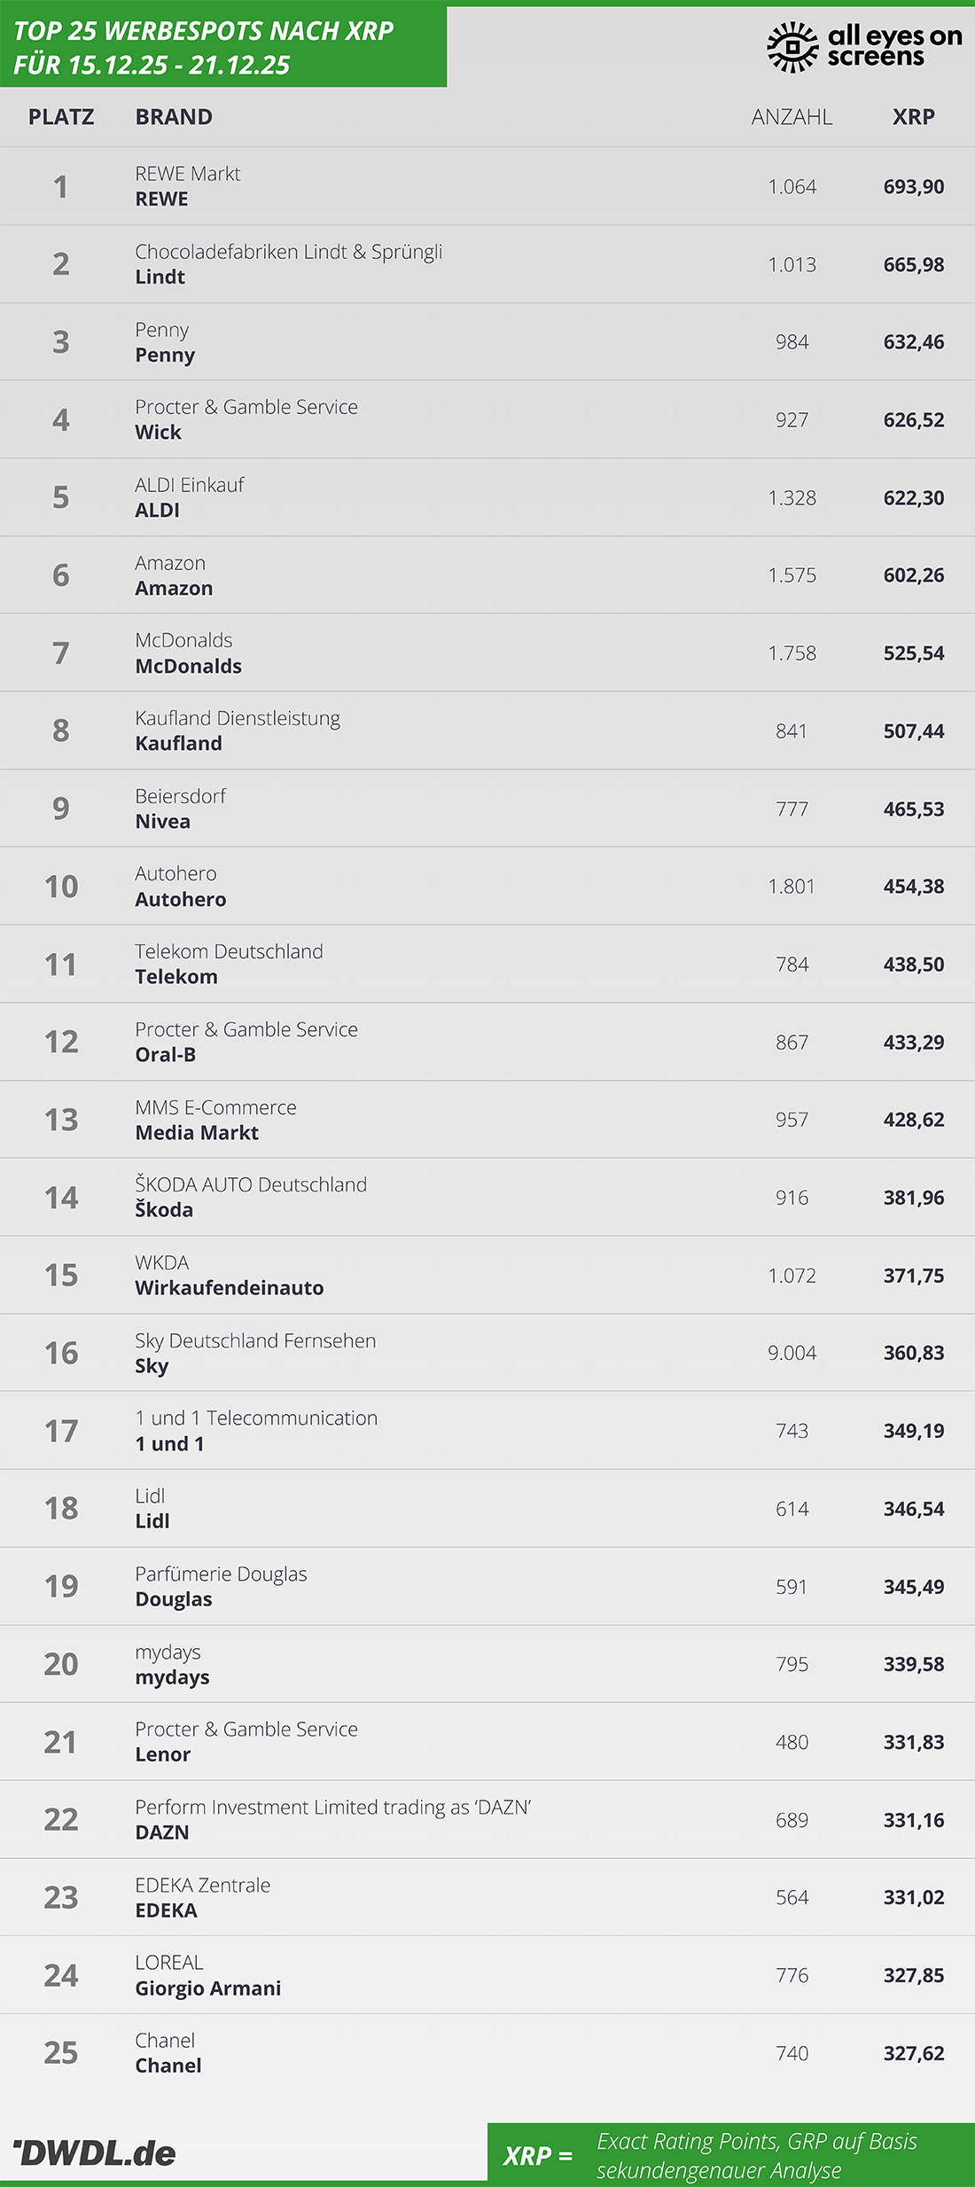The image size is (975, 2187).
Task: Click the XRP column header
Action: (x=913, y=117)
